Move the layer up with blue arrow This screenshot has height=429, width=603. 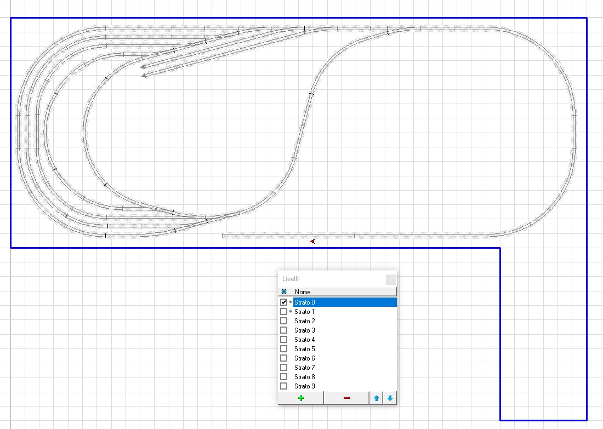376,398
